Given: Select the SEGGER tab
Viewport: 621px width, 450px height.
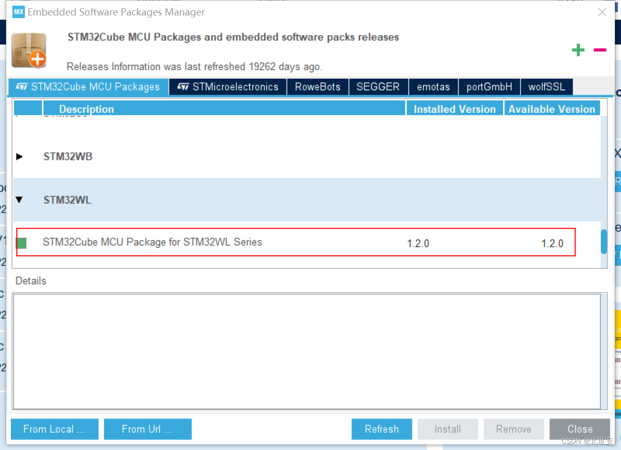Looking at the screenshot, I should [378, 87].
